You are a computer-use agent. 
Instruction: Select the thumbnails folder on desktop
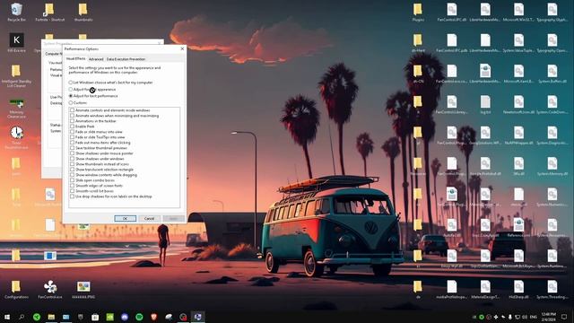point(83,12)
